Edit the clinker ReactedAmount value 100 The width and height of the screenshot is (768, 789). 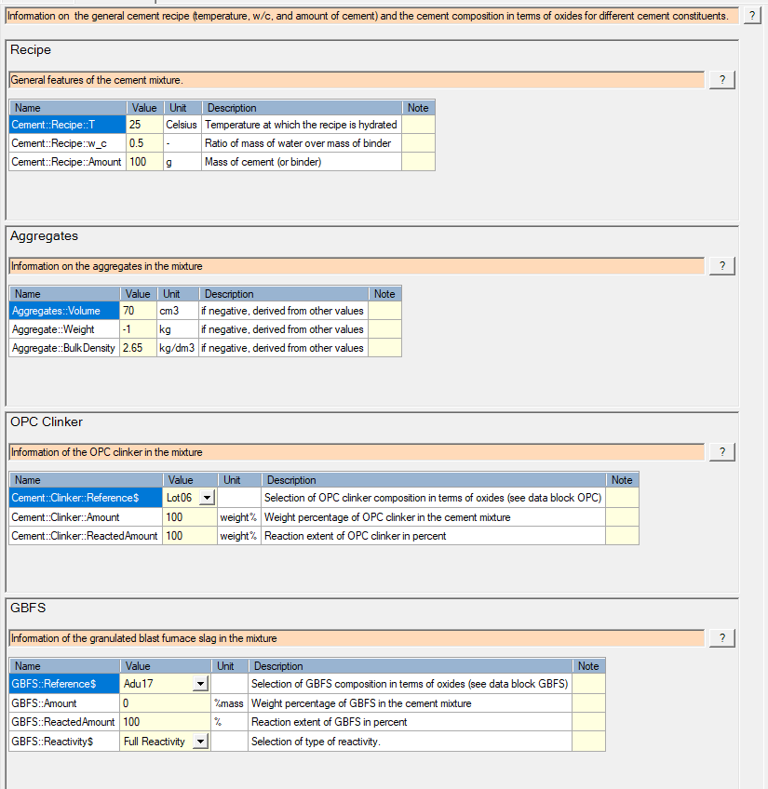tap(189, 536)
